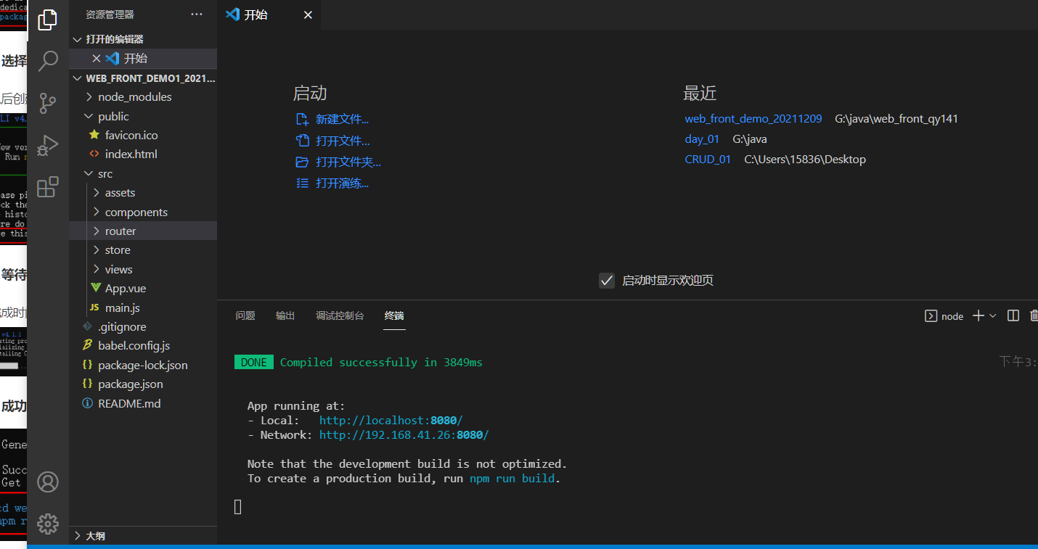The width and height of the screenshot is (1038, 549).
Task: Expand the assets folder
Action: coord(96,192)
